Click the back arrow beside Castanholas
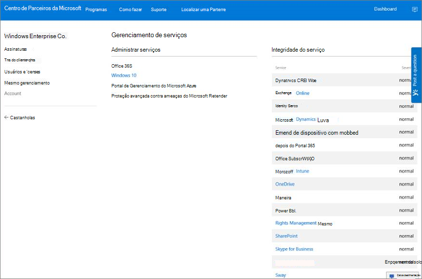 [6, 117]
